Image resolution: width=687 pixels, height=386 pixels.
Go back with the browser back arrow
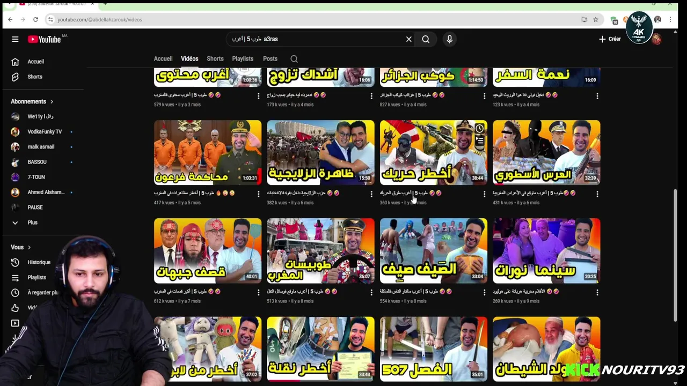[10, 19]
